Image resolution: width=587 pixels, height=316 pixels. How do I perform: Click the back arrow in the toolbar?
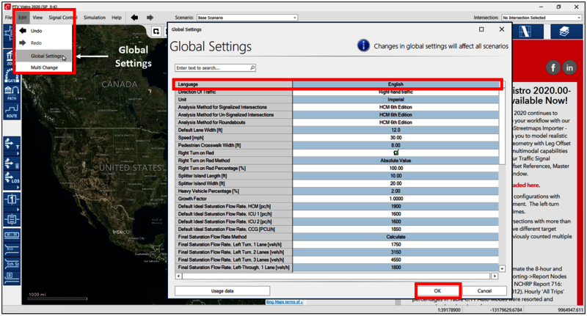134,18
